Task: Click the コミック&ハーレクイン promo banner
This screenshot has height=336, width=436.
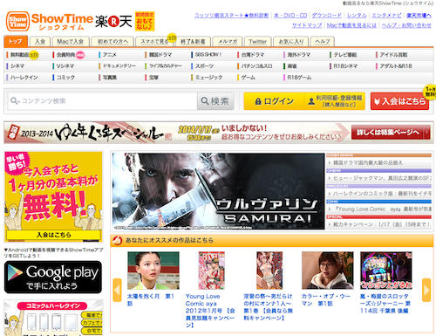Action: (53, 318)
